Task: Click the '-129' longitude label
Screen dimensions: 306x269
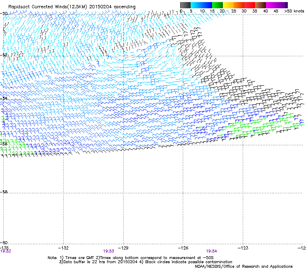Action: tap(123, 248)
